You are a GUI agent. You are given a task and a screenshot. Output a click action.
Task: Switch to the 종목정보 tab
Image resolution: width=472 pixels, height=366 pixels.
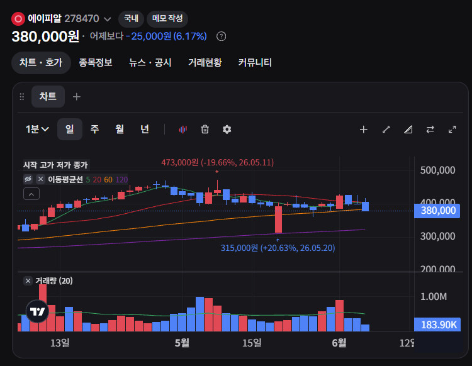point(96,62)
